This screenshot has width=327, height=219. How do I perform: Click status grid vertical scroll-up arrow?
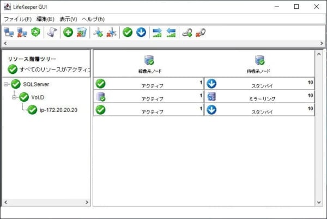click(319, 54)
